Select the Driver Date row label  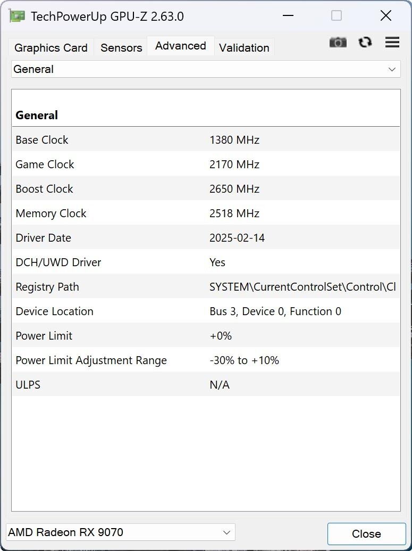click(x=43, y=238)
